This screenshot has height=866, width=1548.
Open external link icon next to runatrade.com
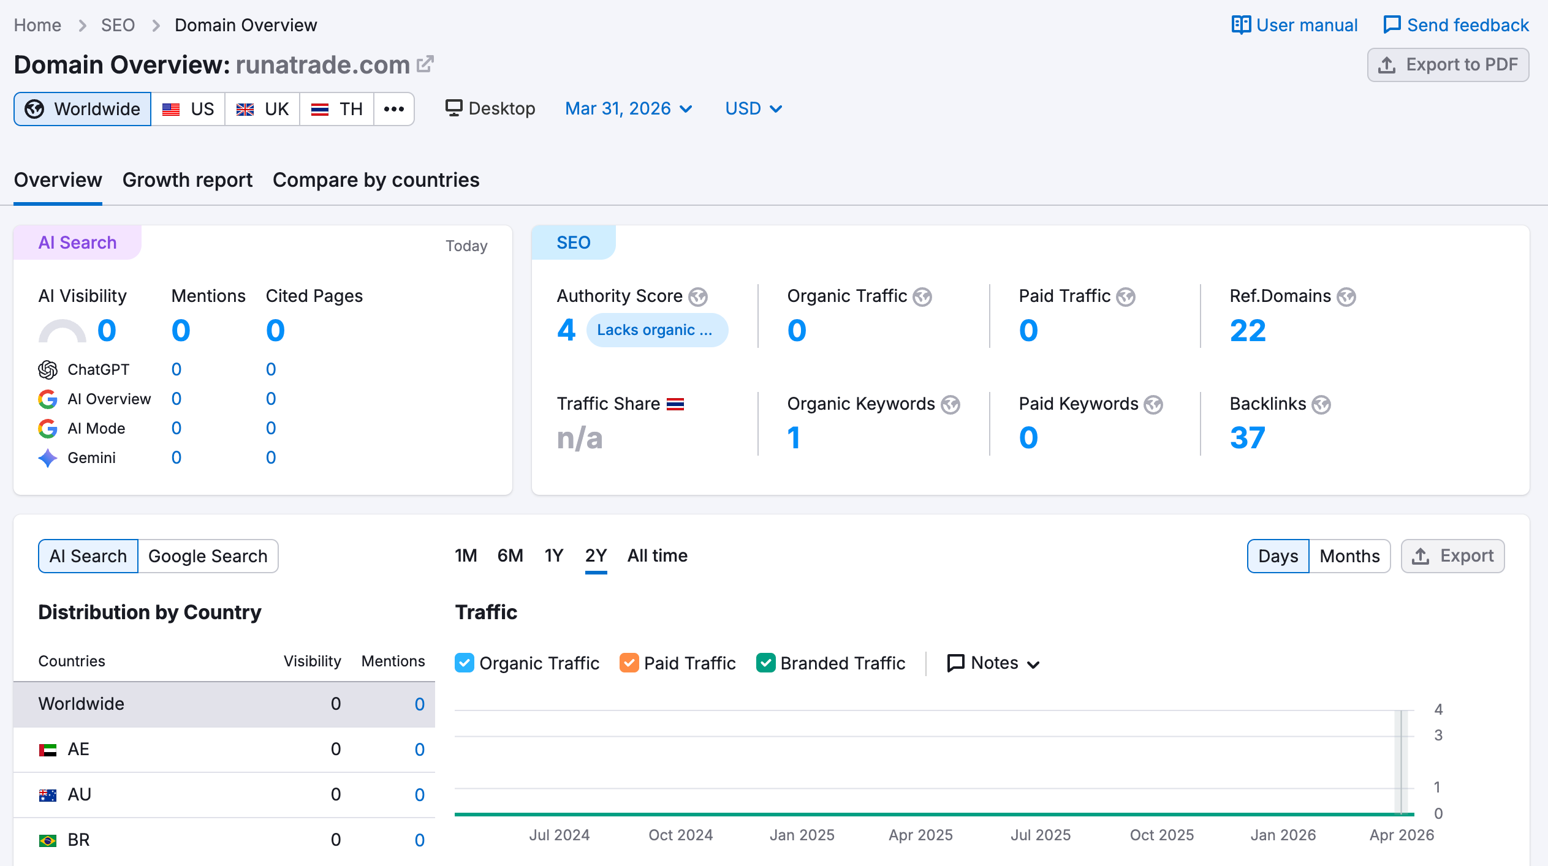[425, 64]
